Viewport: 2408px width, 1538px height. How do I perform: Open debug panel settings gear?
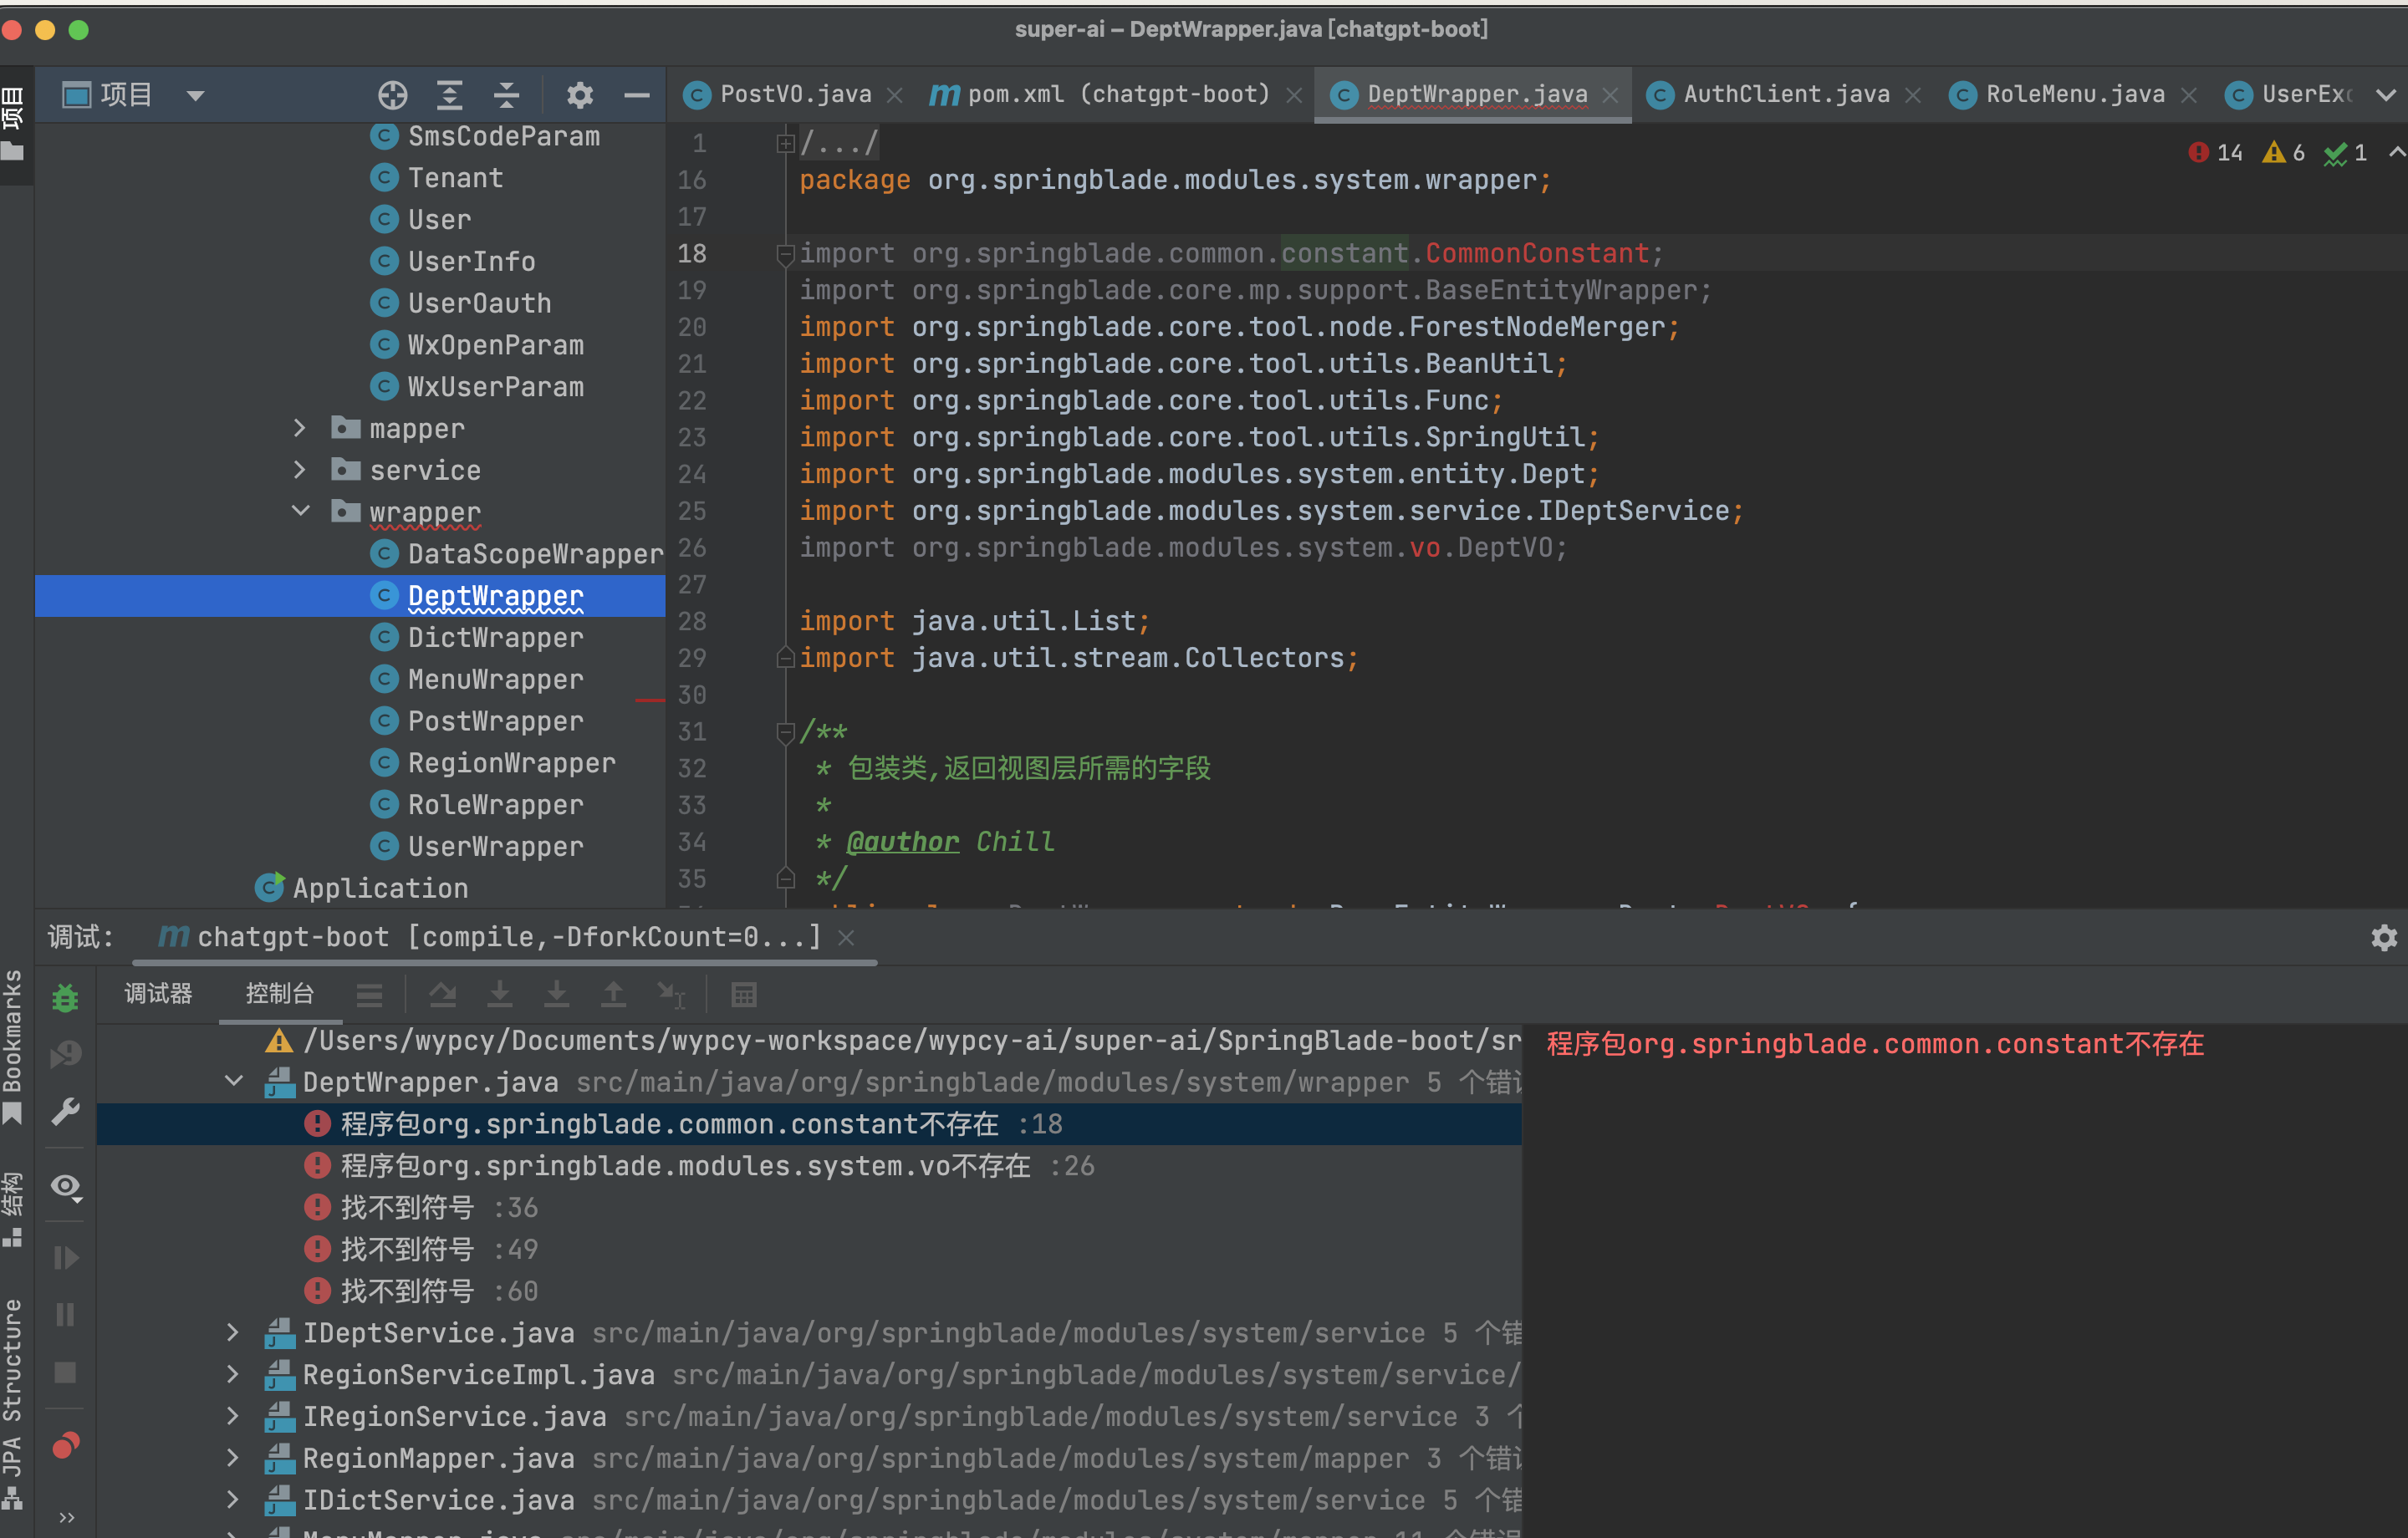(2384, 937)
